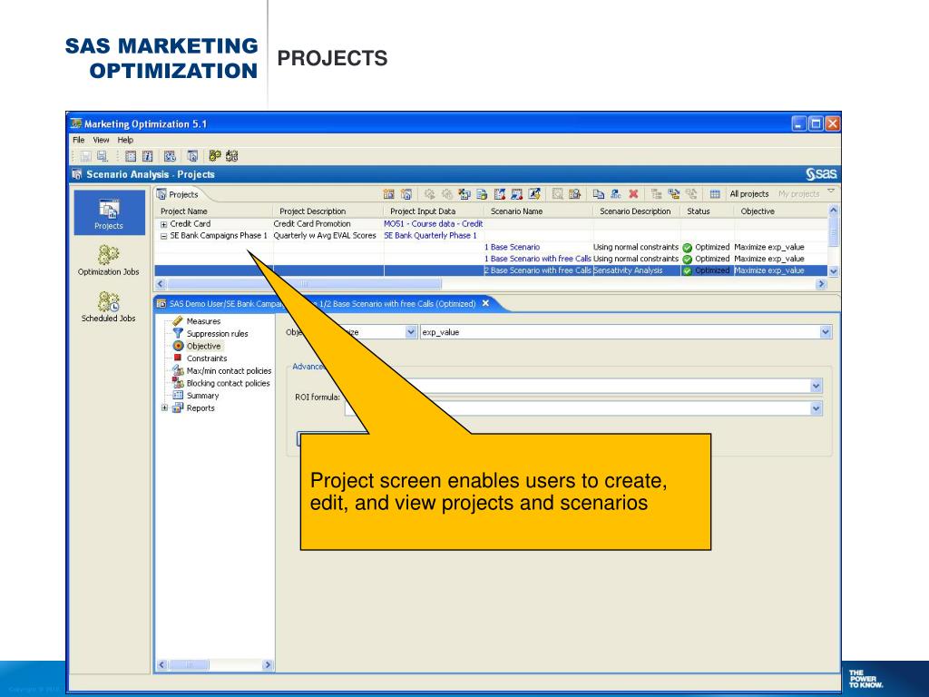Click the Save icon in main toolbar

pyautogui.click(x=86, y=156)
